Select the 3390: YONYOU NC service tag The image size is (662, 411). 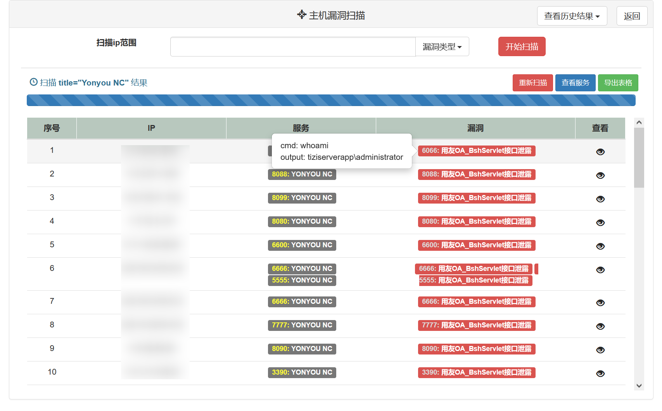pos(302,372)
